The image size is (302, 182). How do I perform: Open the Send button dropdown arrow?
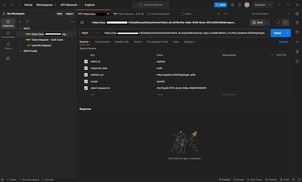point(288,33)
